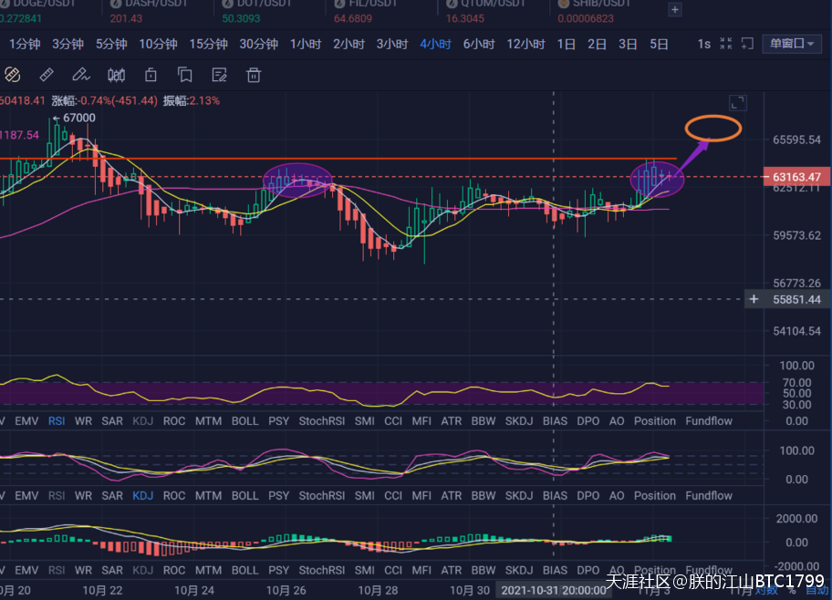The height and width of the screenshot is (600, 832).
Task: Click the candlestick pattern tool icon
Action: pyautogui.click(x=116, y=75)
